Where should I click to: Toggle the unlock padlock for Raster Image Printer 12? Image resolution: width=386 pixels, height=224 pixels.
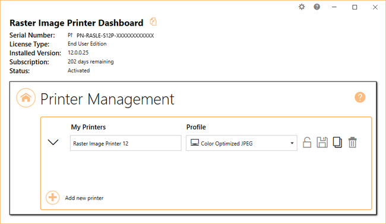(307, 143)
